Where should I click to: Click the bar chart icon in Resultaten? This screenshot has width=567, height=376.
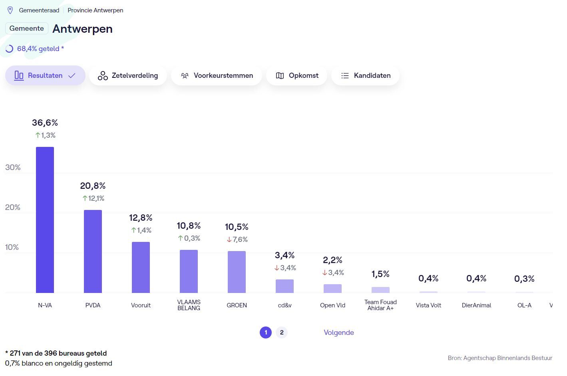(19, 75)
